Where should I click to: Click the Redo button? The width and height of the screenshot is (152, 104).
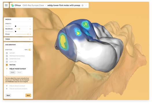19,72
